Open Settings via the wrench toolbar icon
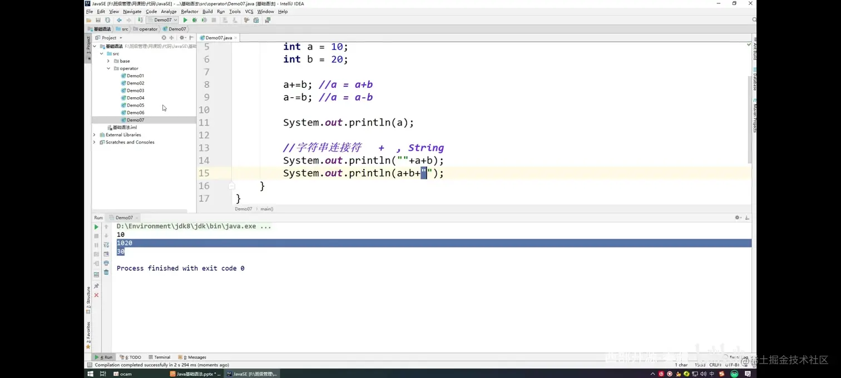The height and width of the screenshot is (378, 841). (x=247, y=20)
